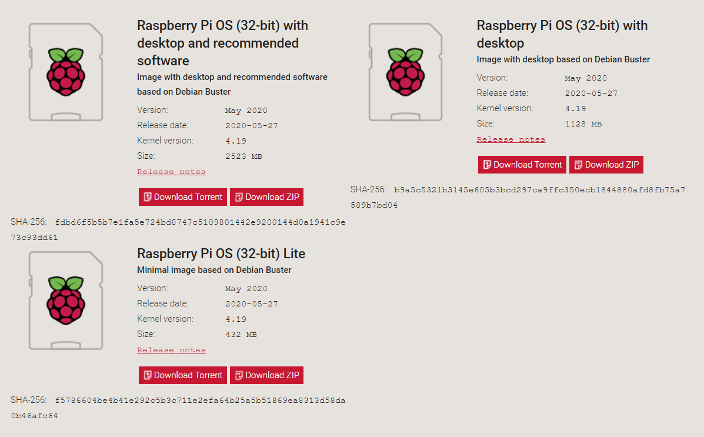Click the SHA-256 hash starting with f5786604

(x=200, y=401)
